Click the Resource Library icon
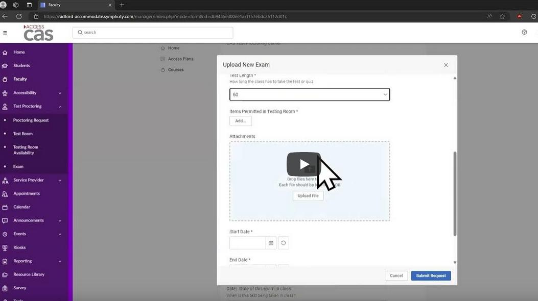 [5, 274]
